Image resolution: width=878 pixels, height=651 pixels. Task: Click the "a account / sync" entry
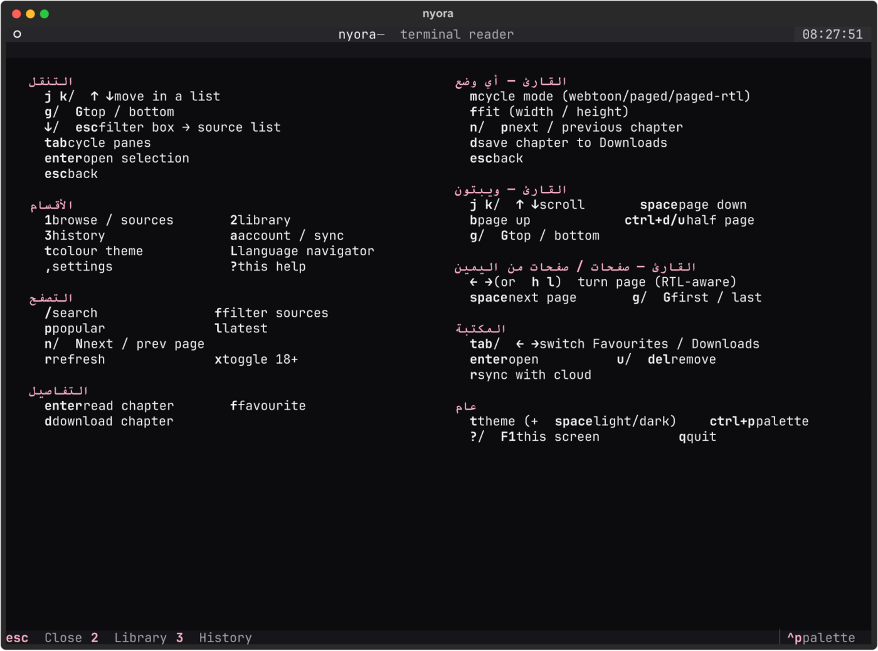(x=287, y=236)
